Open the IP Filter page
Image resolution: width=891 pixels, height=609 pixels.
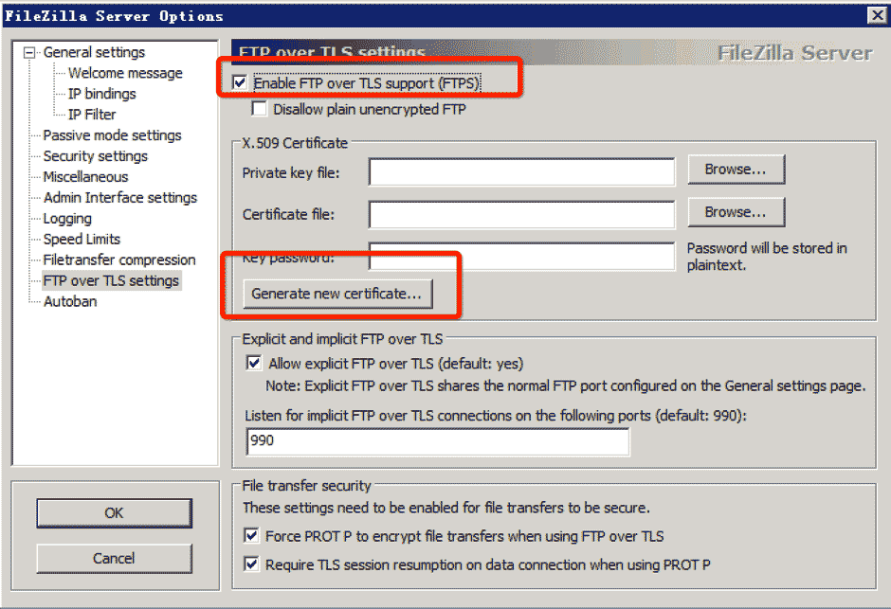click(92, 115)
